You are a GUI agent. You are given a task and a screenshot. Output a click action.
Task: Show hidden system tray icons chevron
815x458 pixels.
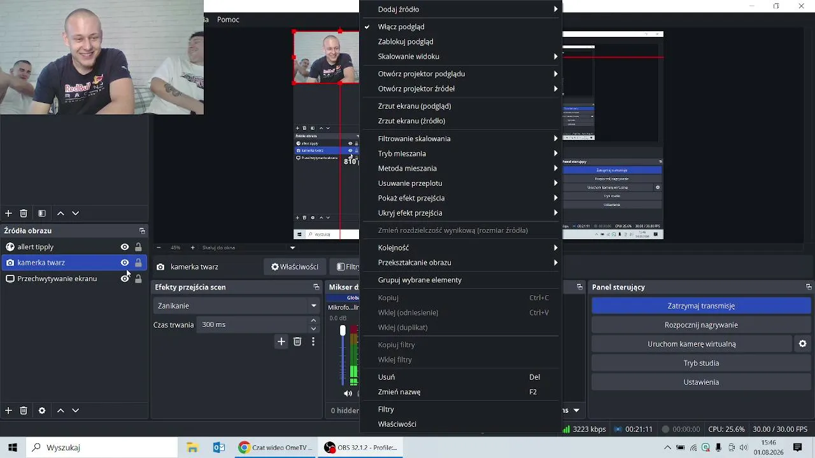(667, 448)
